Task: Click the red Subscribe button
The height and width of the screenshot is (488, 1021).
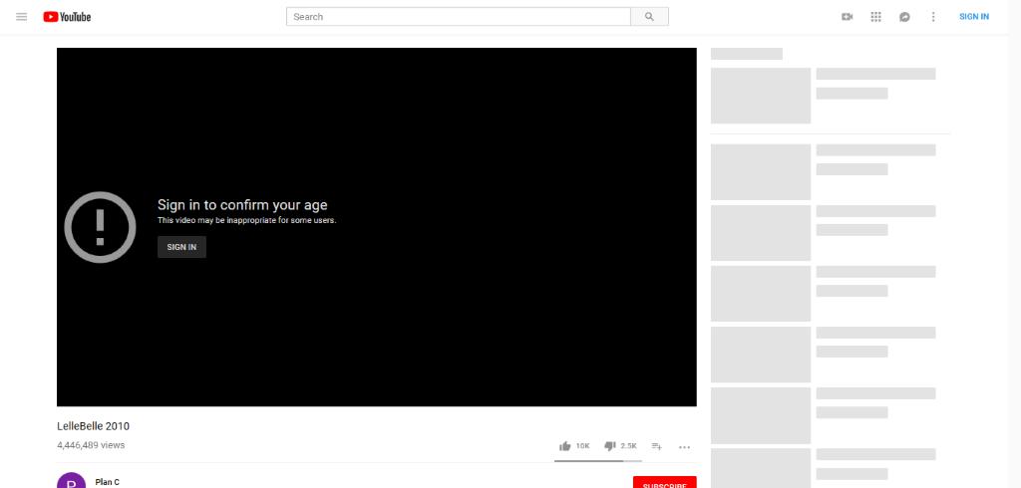Action: click(x=664, y=483)
